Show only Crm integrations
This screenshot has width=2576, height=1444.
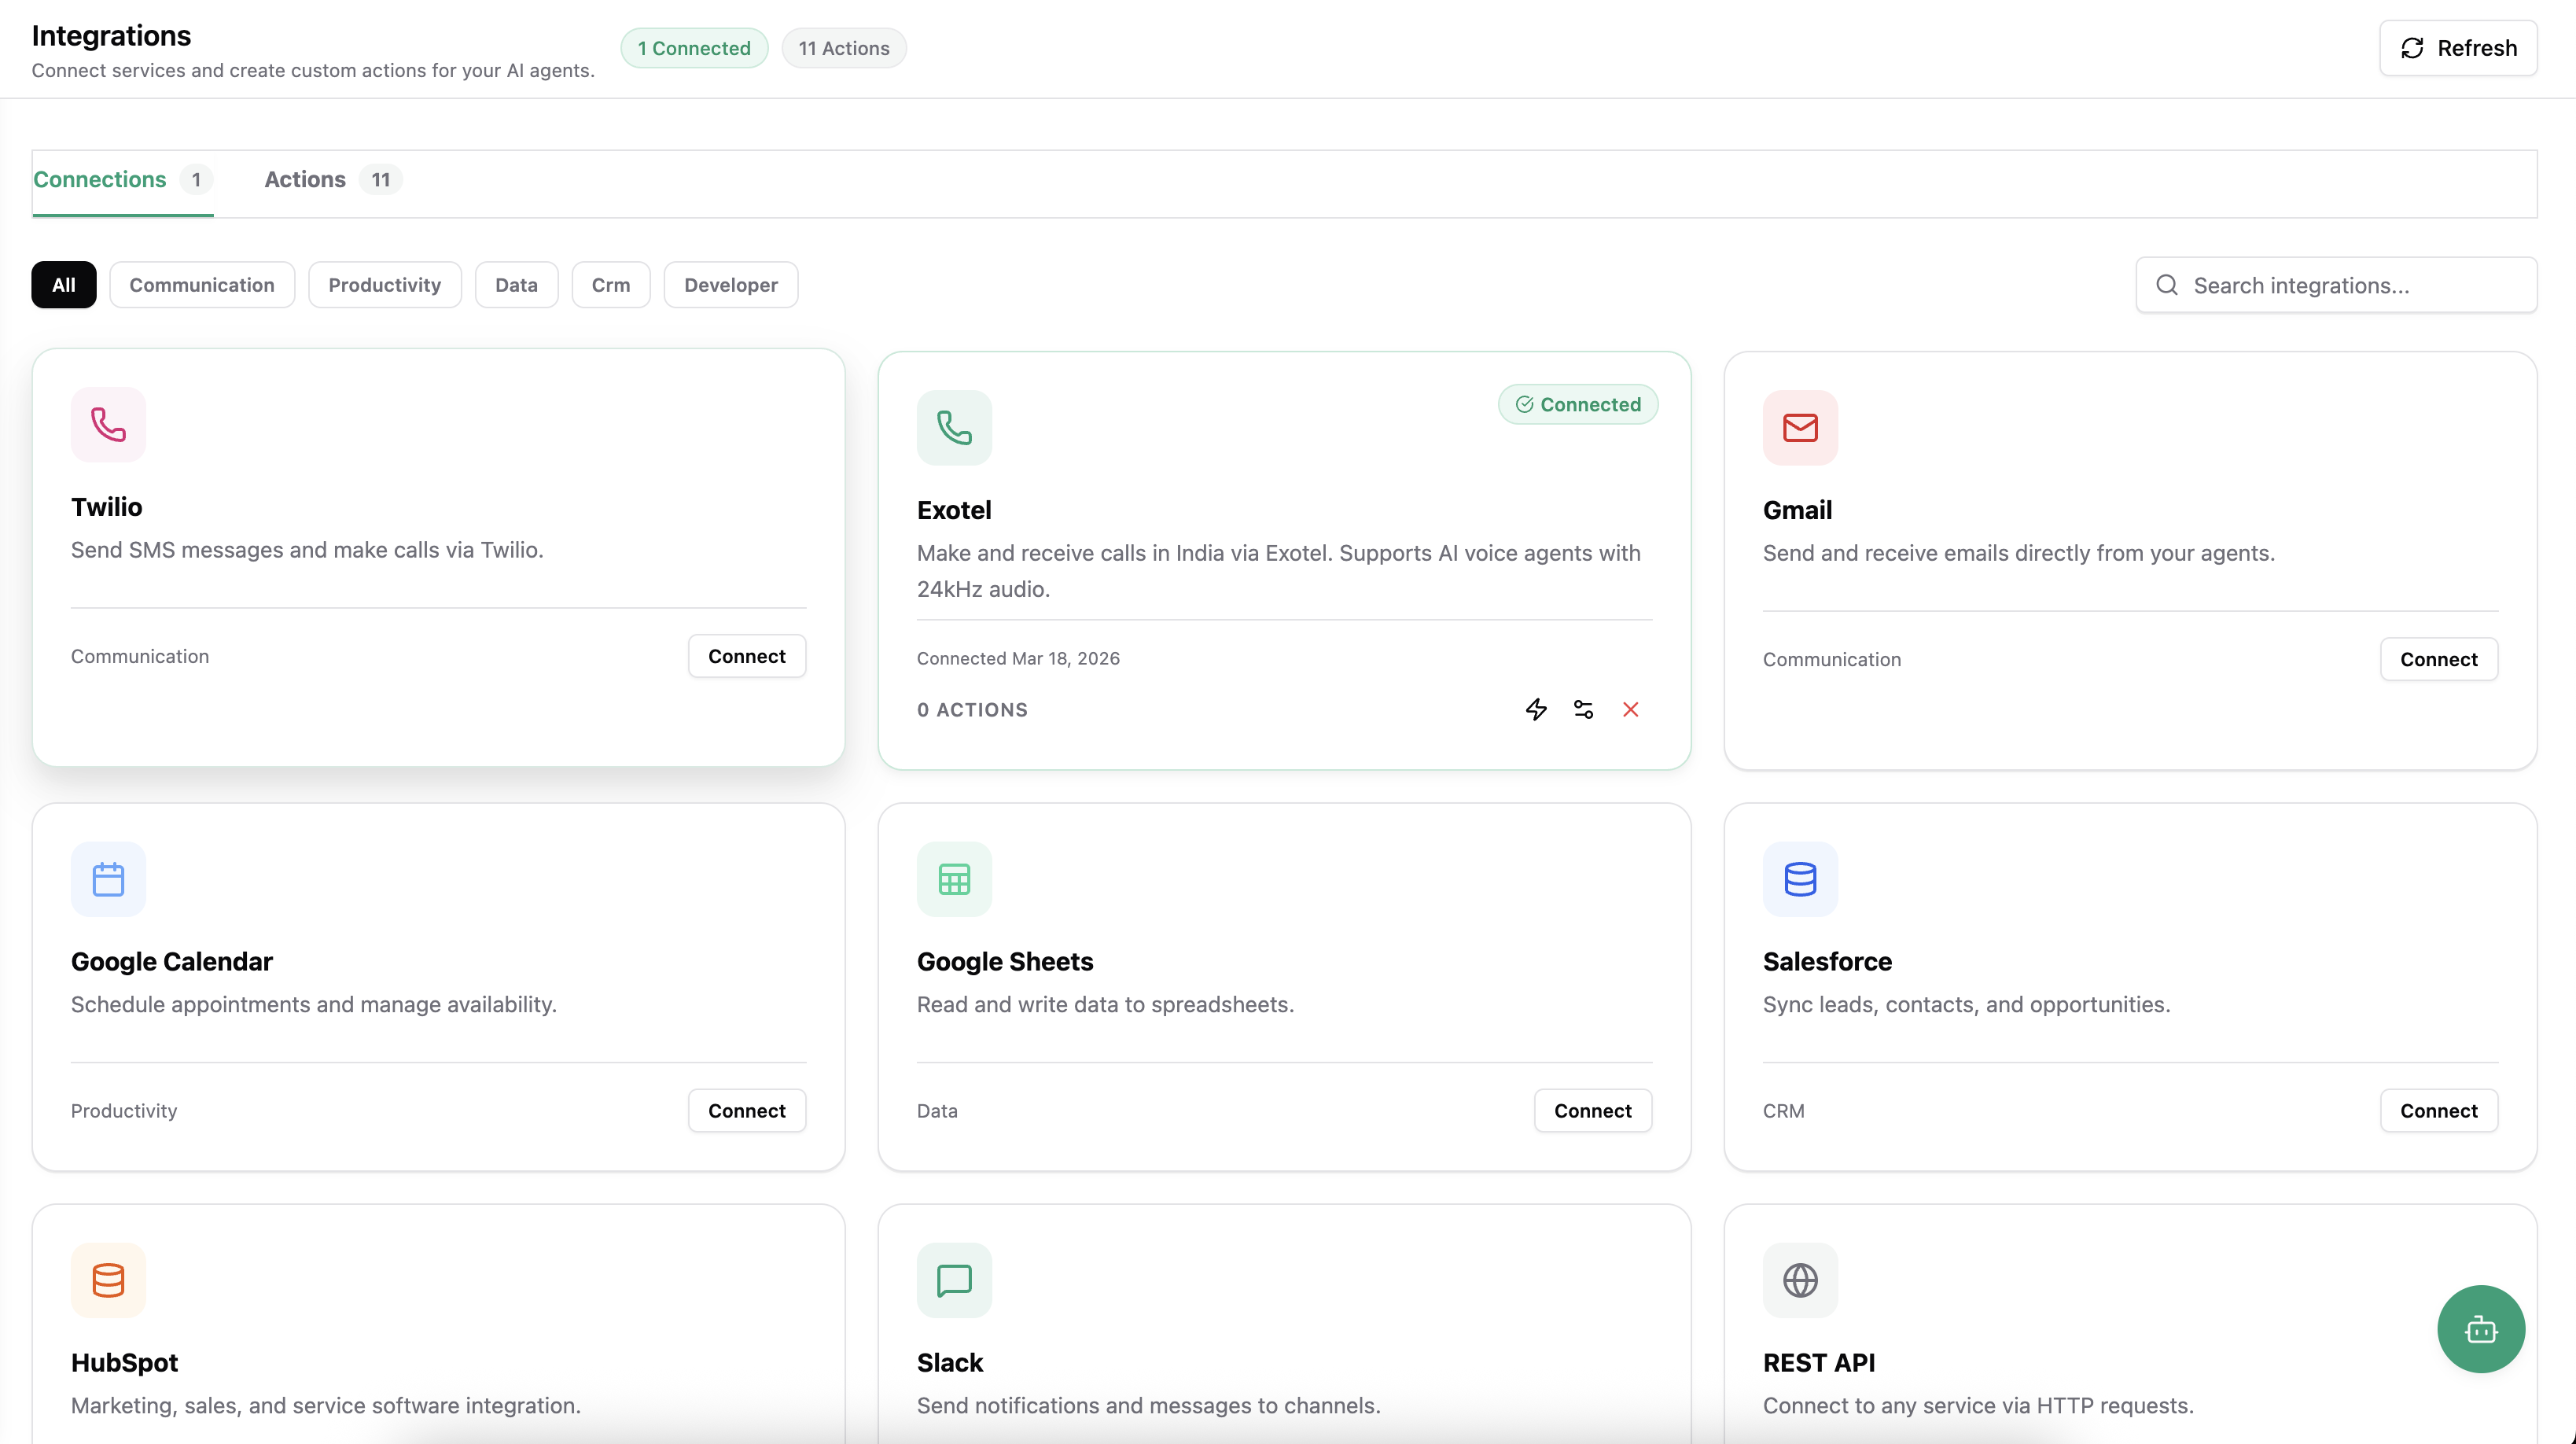[x=610, y=285]
